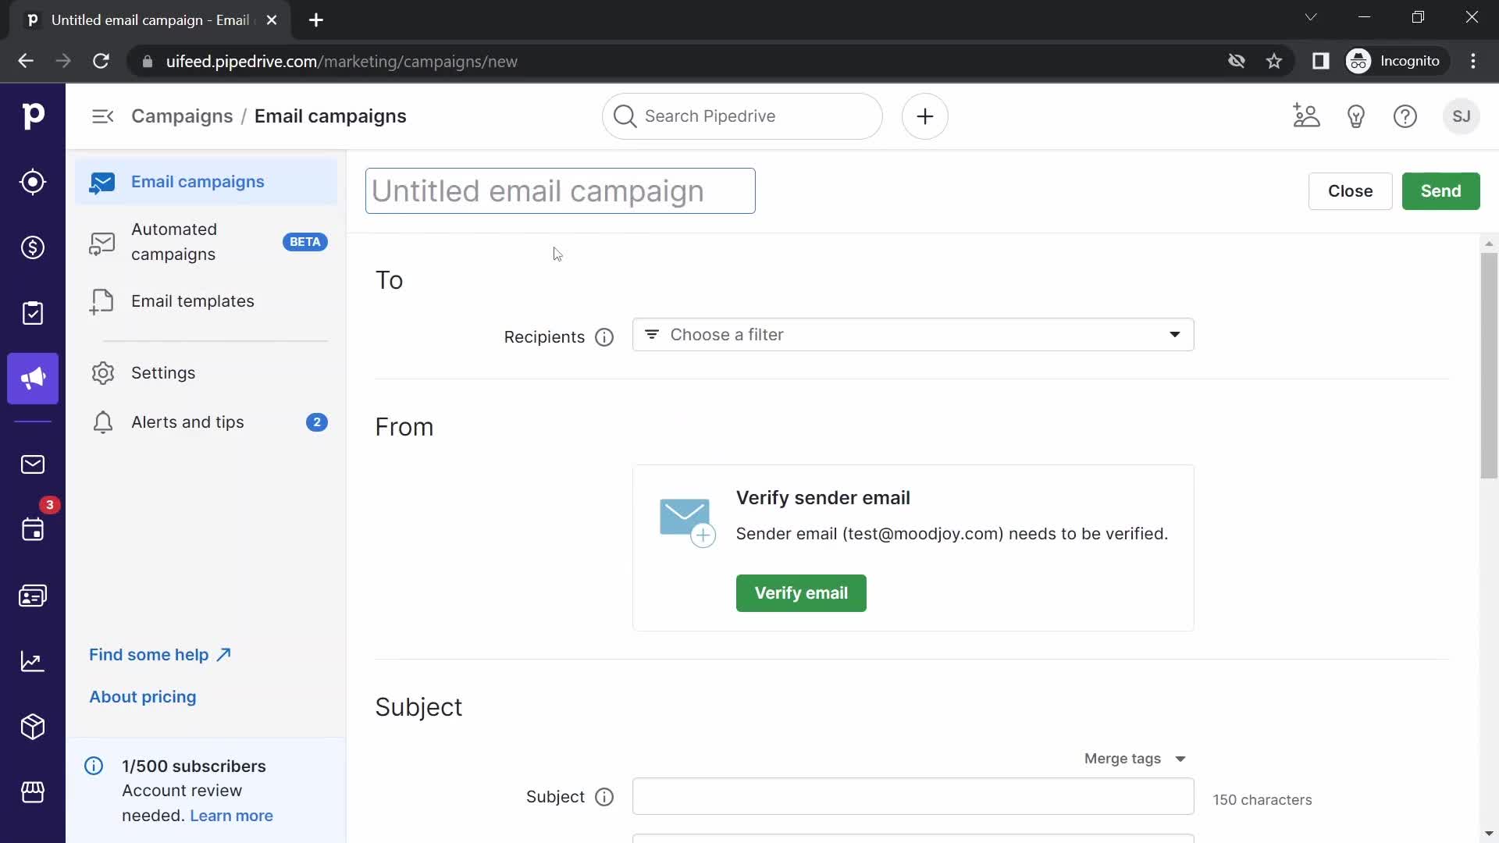Open the Activities calendar icon with badge
The image size is (1499, 843).
click(x=33, y=529)
